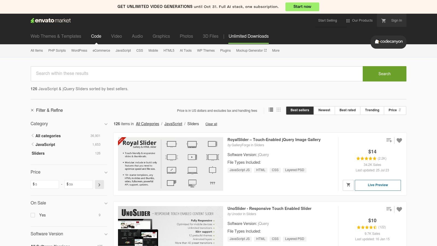Image resolution: width=437 pixels, height=246 pixels.
Task: Add RoyalSlider to cart
Action: click(348, 185)
